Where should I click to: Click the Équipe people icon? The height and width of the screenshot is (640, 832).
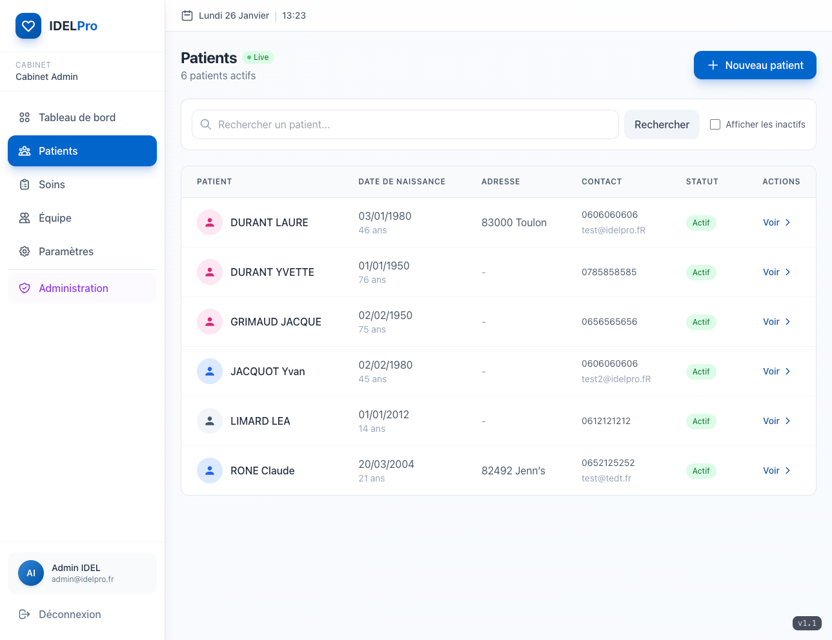25,218
